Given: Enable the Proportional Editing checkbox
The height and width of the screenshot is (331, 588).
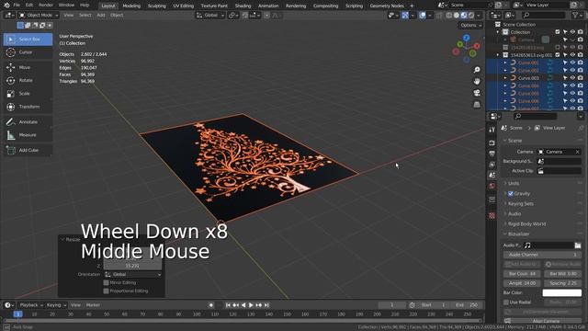Looking at the screenshot, I should [107, 291].
